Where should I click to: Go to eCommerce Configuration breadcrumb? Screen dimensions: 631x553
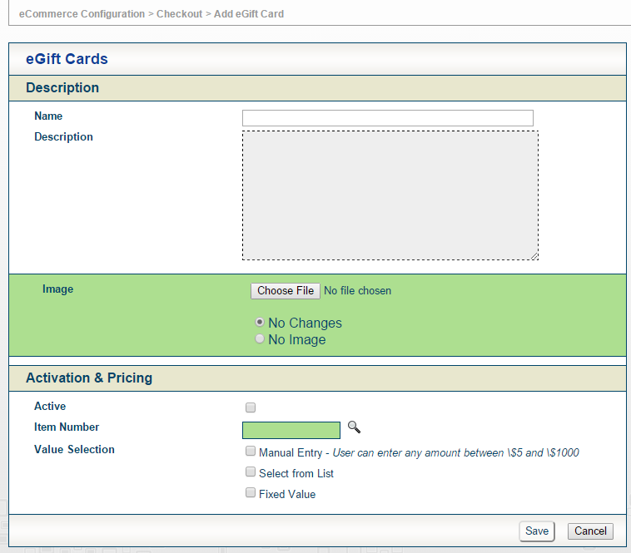tap(82, 14)
